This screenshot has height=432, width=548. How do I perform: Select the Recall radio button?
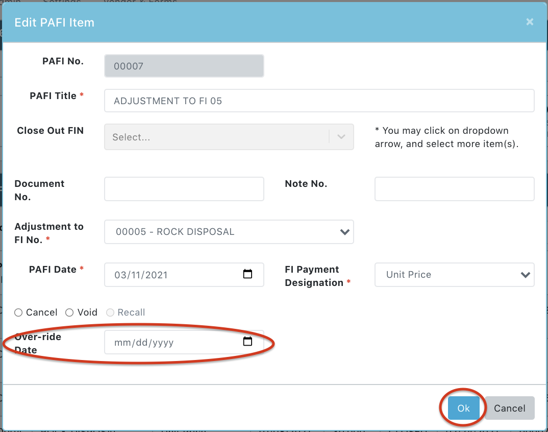110,313
